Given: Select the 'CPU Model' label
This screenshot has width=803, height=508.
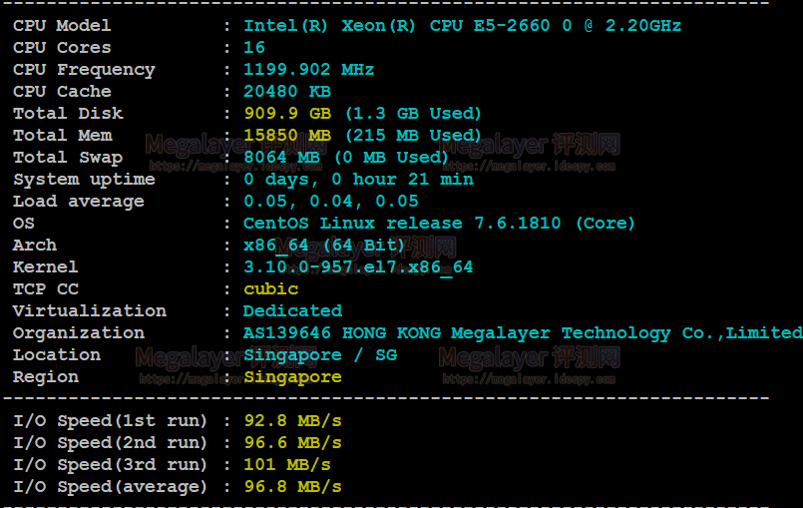Looking at the screenshot, I should coord(62,26).
